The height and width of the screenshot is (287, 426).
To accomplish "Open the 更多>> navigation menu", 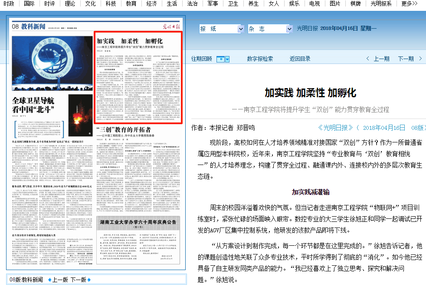I will [410, 4].
